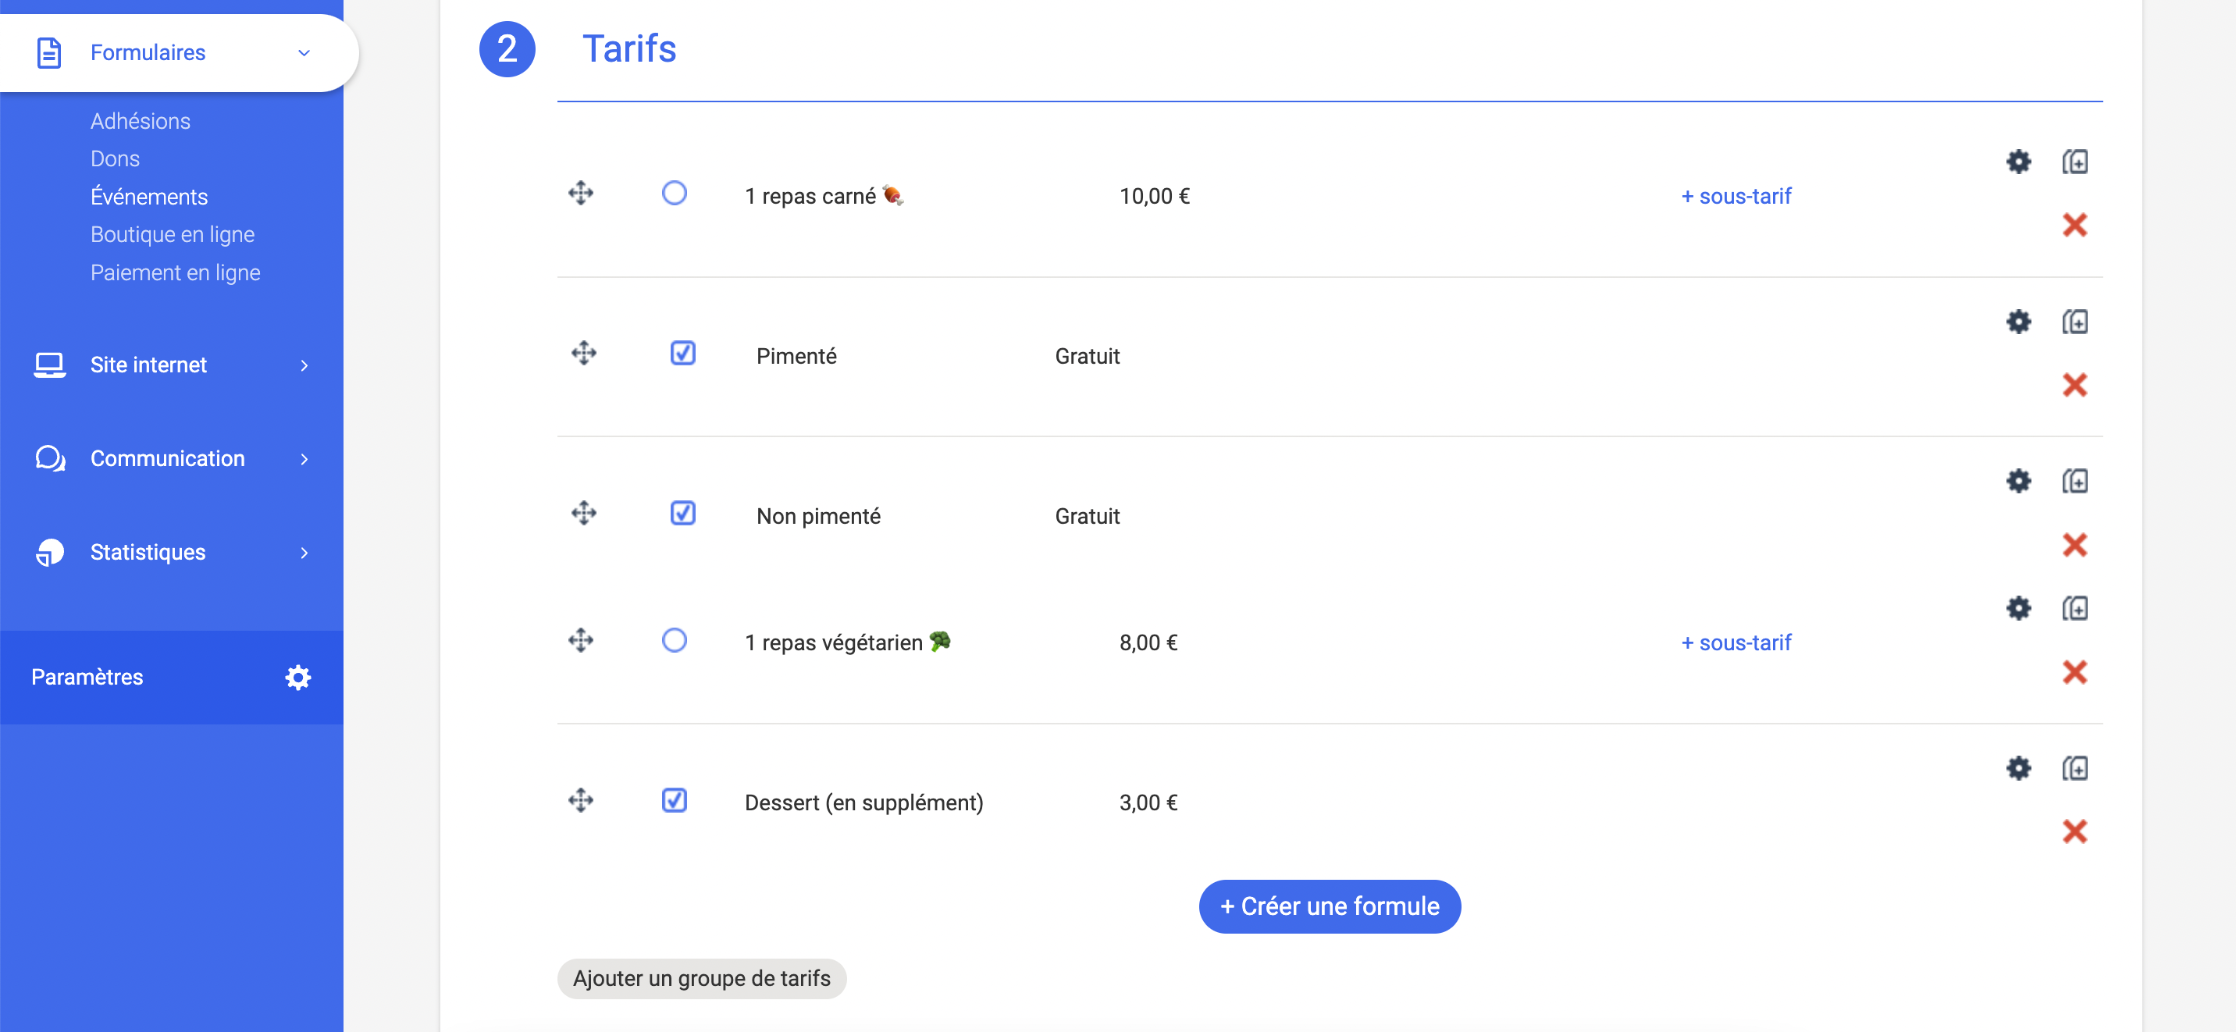Expand the Communication chevron
The height and width of the screenshot is (1032, 2236).
[x=304, y=459]
